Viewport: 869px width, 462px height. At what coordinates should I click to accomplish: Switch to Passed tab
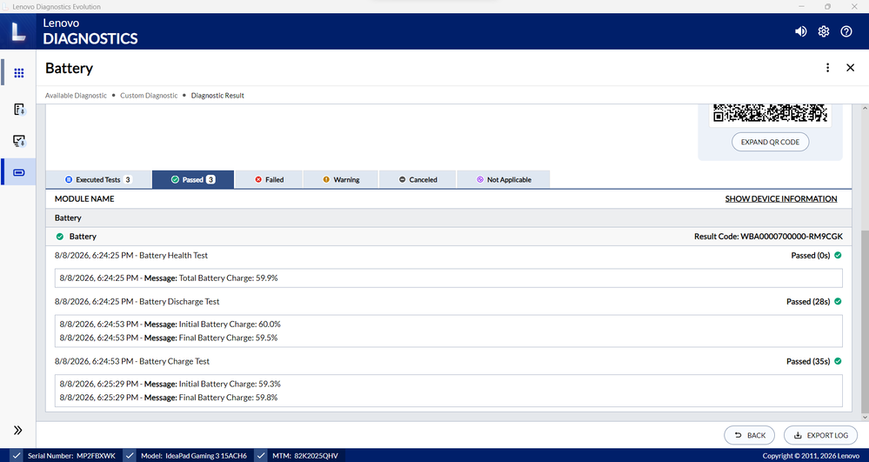click(193, 180)
